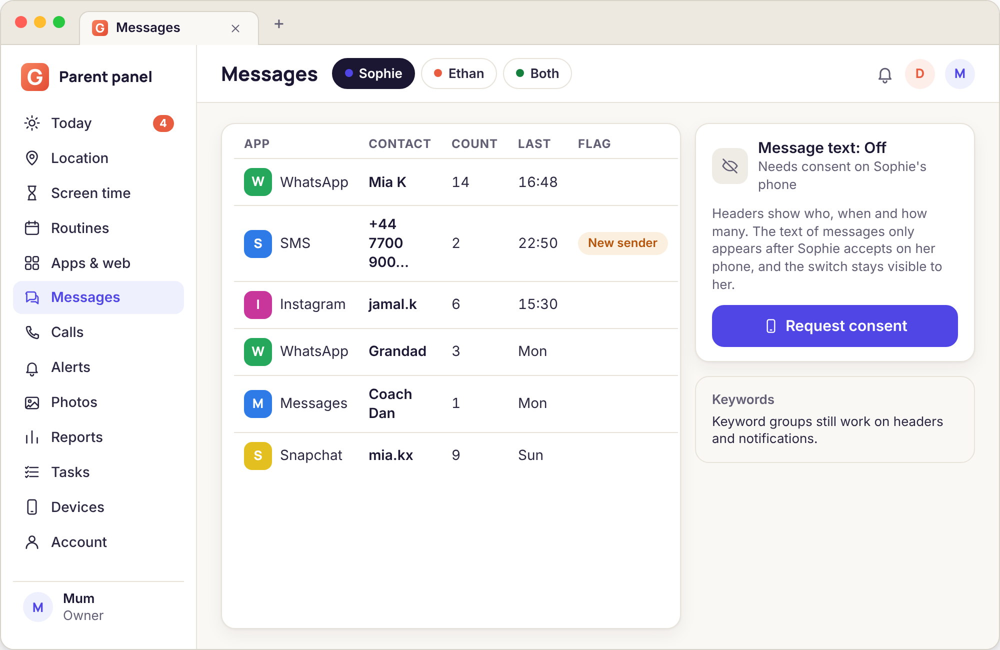The image size is (1000, 650).
Task: Click the LAST column header
Action: click(534, 144)
